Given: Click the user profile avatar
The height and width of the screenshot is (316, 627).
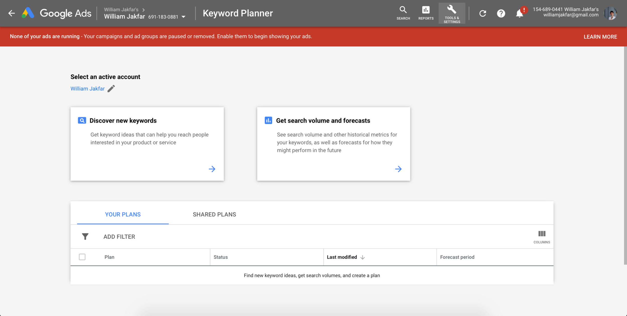Looking at the screenshot, I should [611, 13].
